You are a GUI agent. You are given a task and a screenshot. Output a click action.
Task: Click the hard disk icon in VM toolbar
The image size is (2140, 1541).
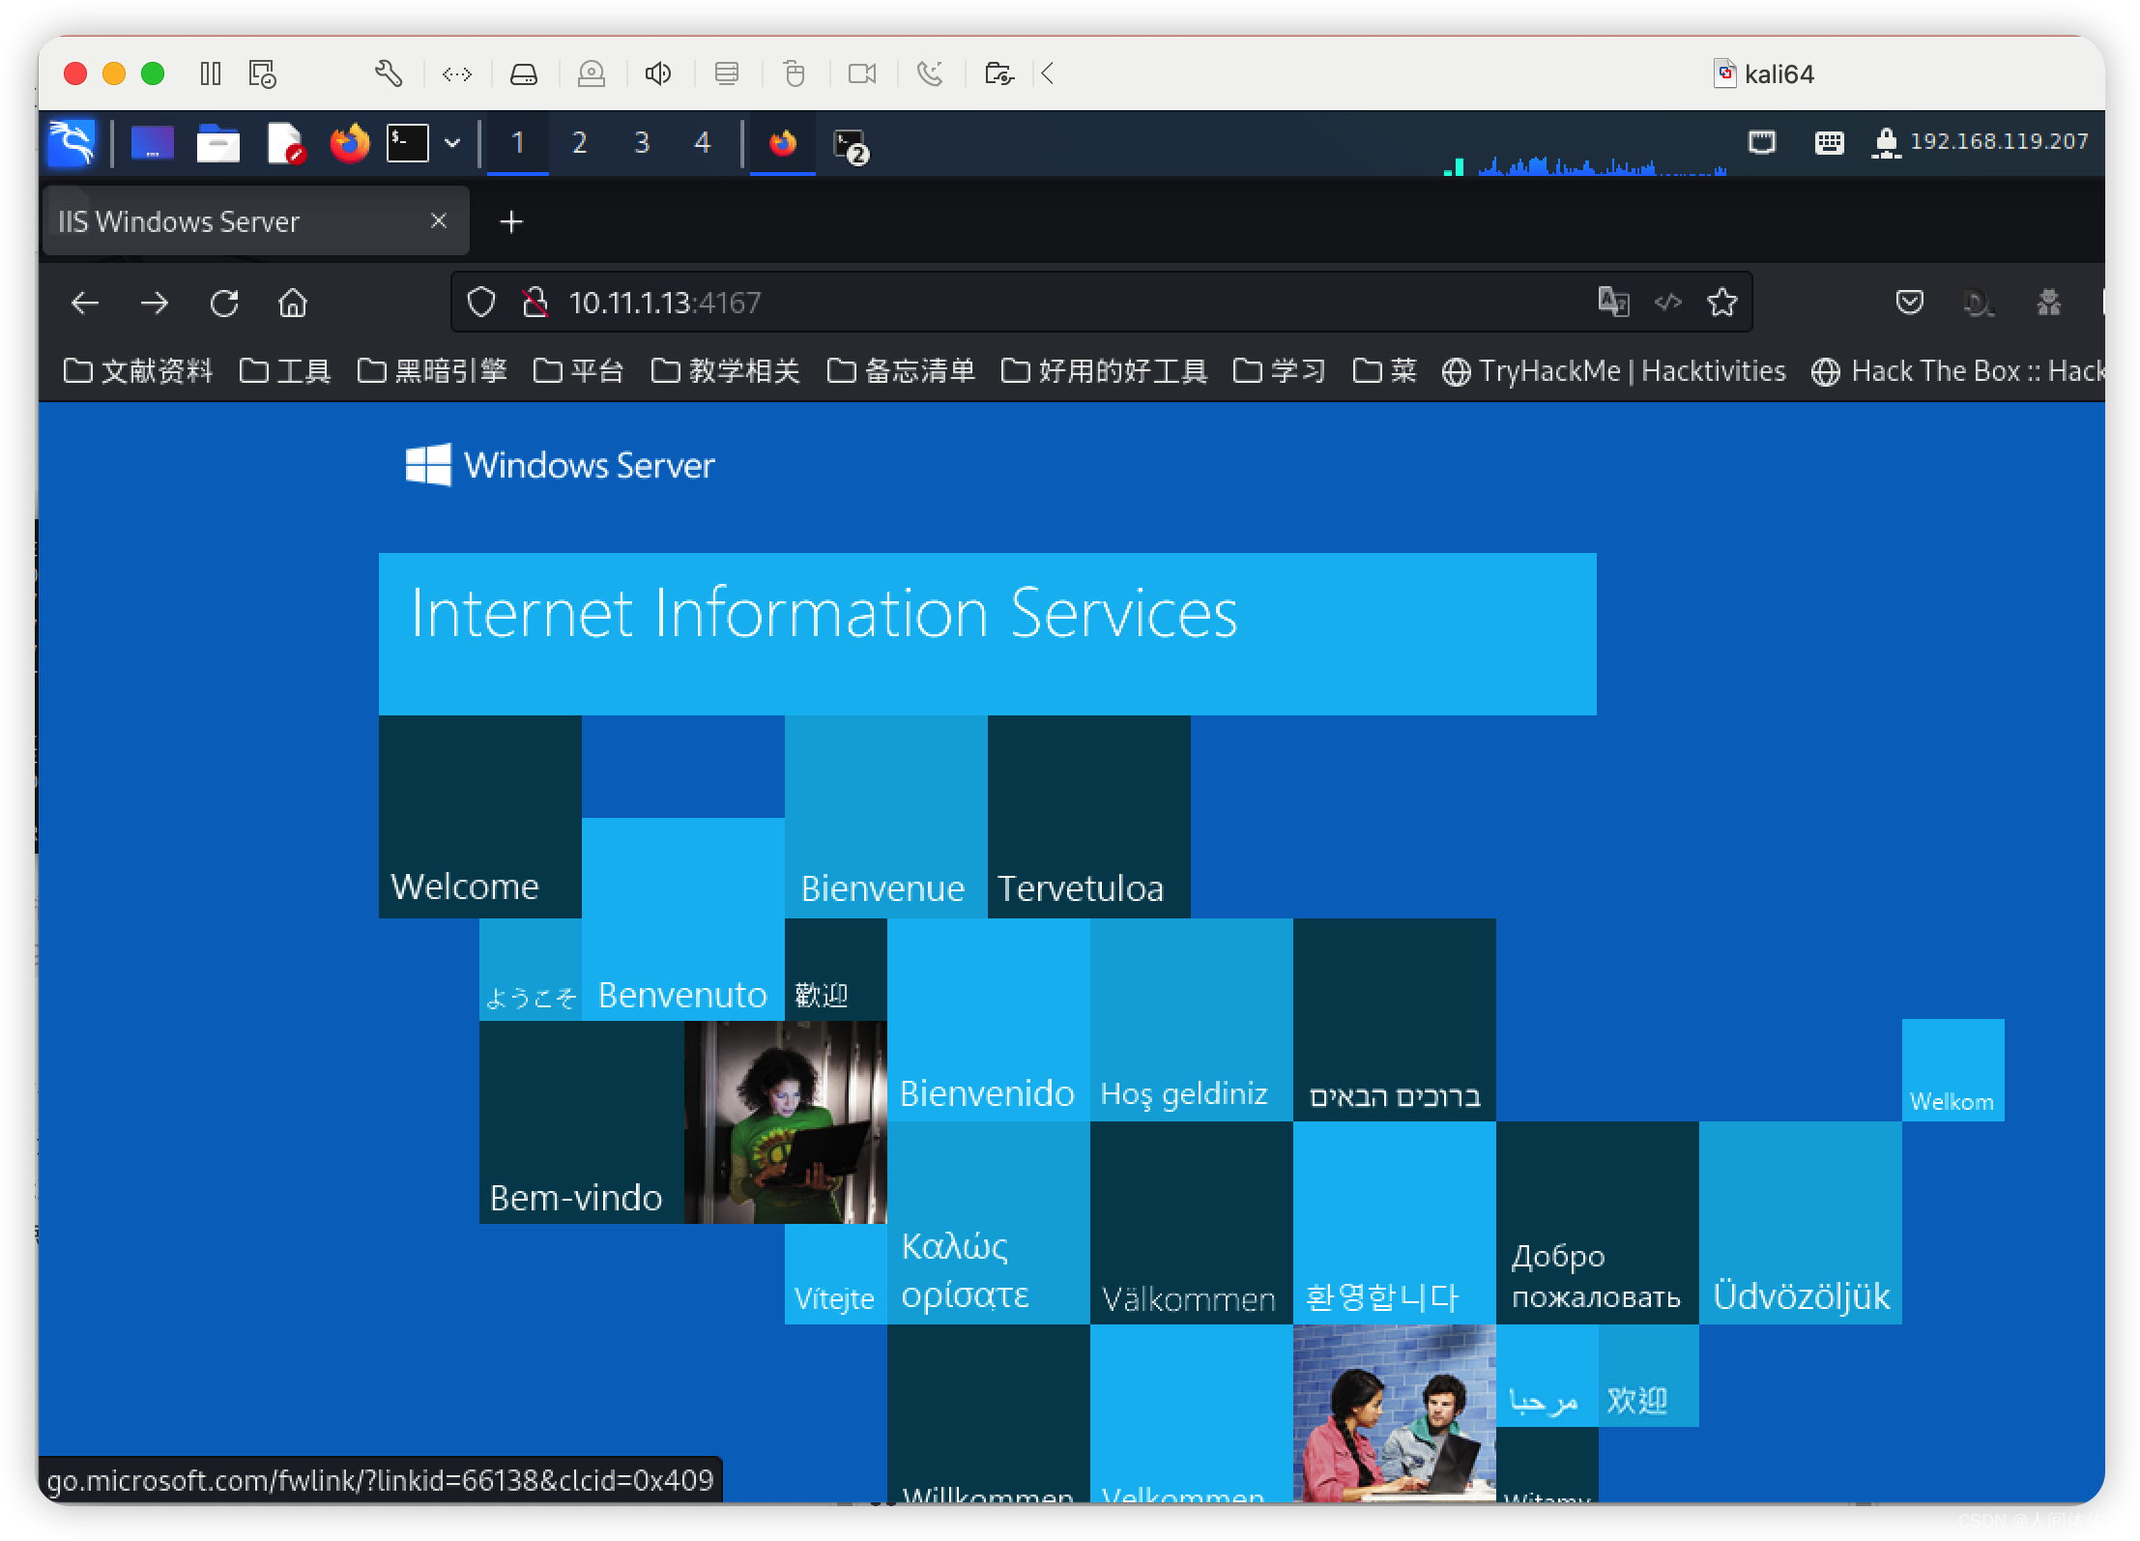524,73
